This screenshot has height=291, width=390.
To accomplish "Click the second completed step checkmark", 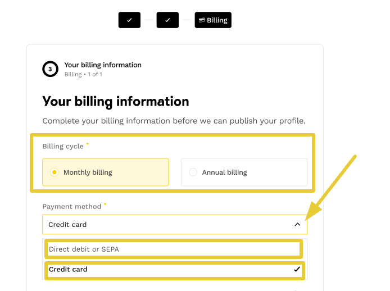I will coord(167,20).
